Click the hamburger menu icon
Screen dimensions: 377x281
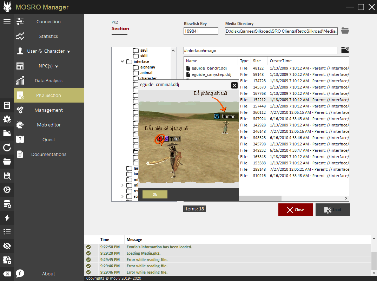7,22
